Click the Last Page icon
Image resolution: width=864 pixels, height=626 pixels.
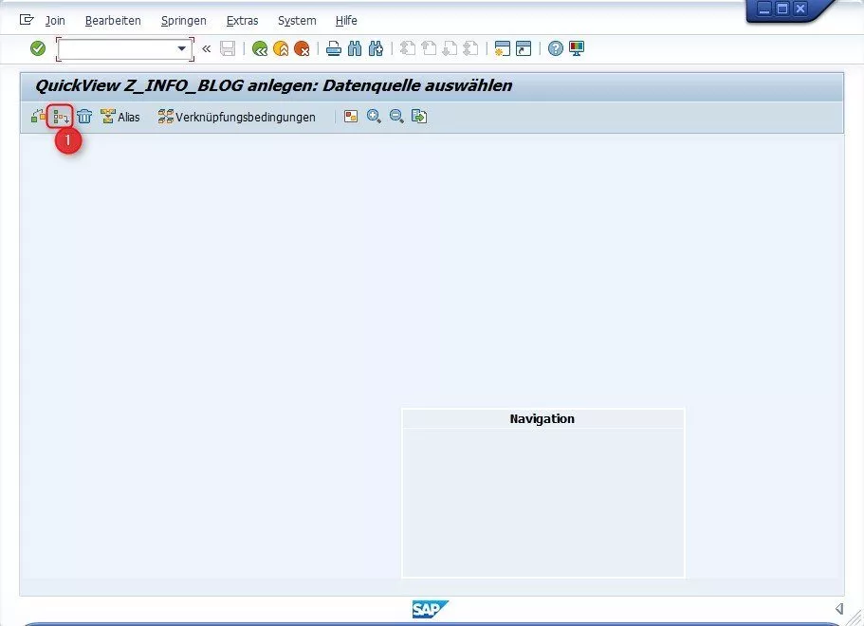pyautogui.click(x=470, y=48)
